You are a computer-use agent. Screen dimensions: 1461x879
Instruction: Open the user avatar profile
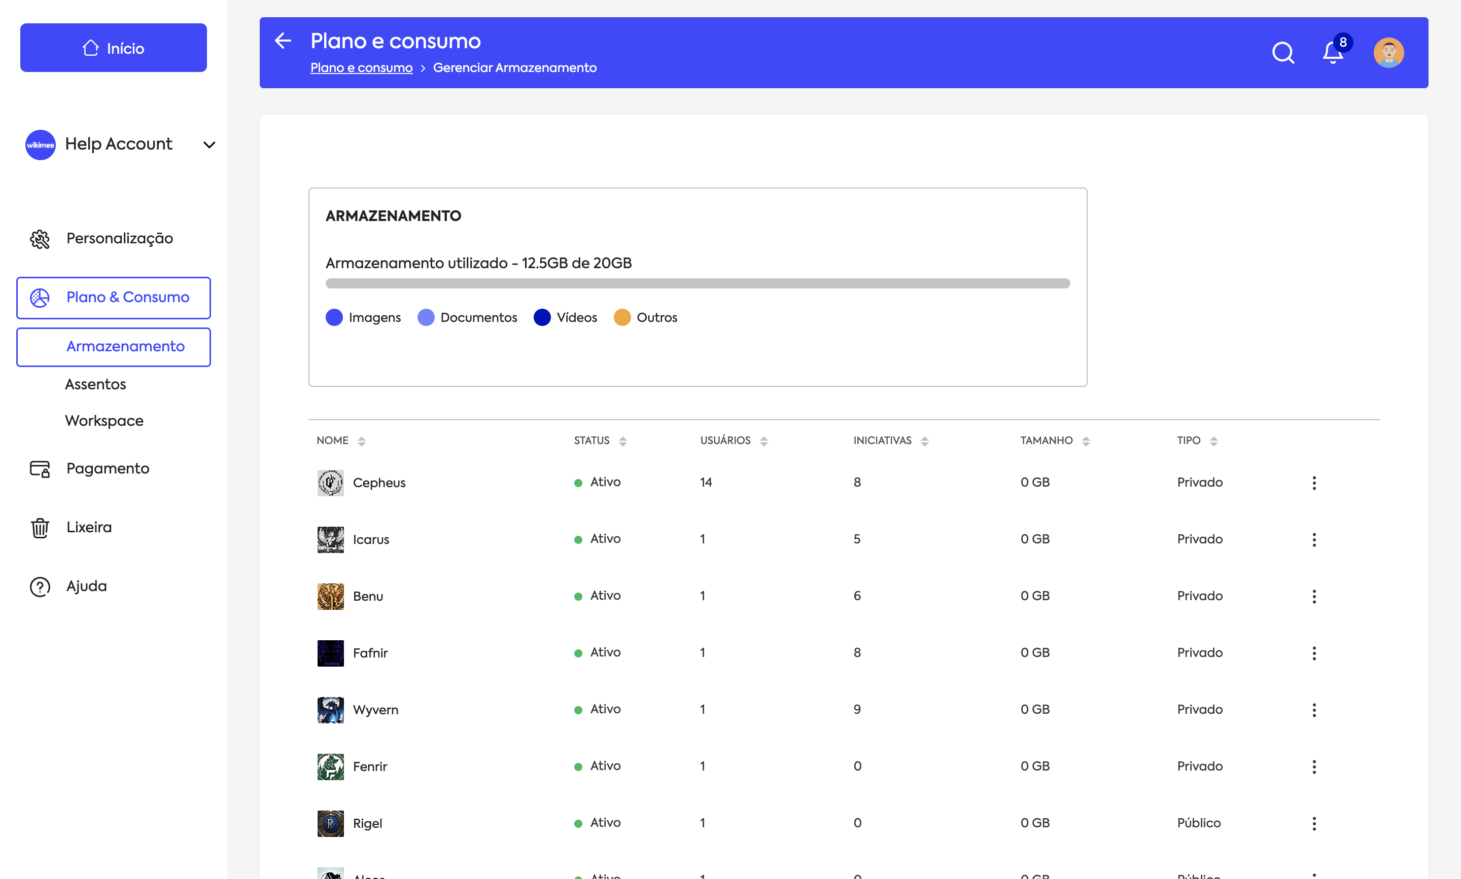[1388, 53]
